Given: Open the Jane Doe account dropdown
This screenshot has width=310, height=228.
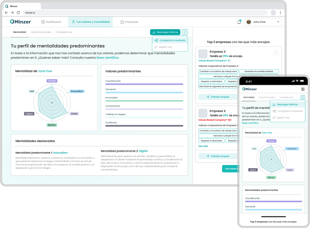Looking at the screenshot, I should tap(263, 22).
